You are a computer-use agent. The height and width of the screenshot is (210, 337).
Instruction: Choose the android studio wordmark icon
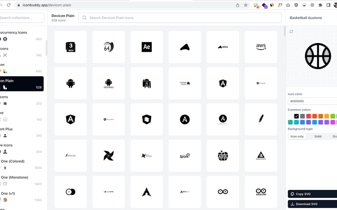click(x=185, y=83)
